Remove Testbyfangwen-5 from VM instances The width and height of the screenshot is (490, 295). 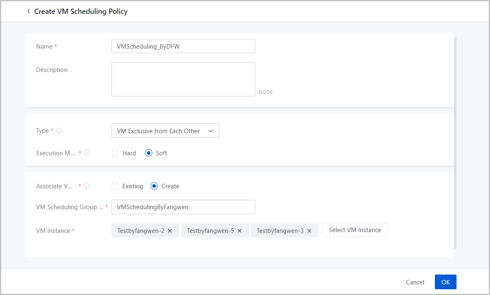(x=240, y=231)
